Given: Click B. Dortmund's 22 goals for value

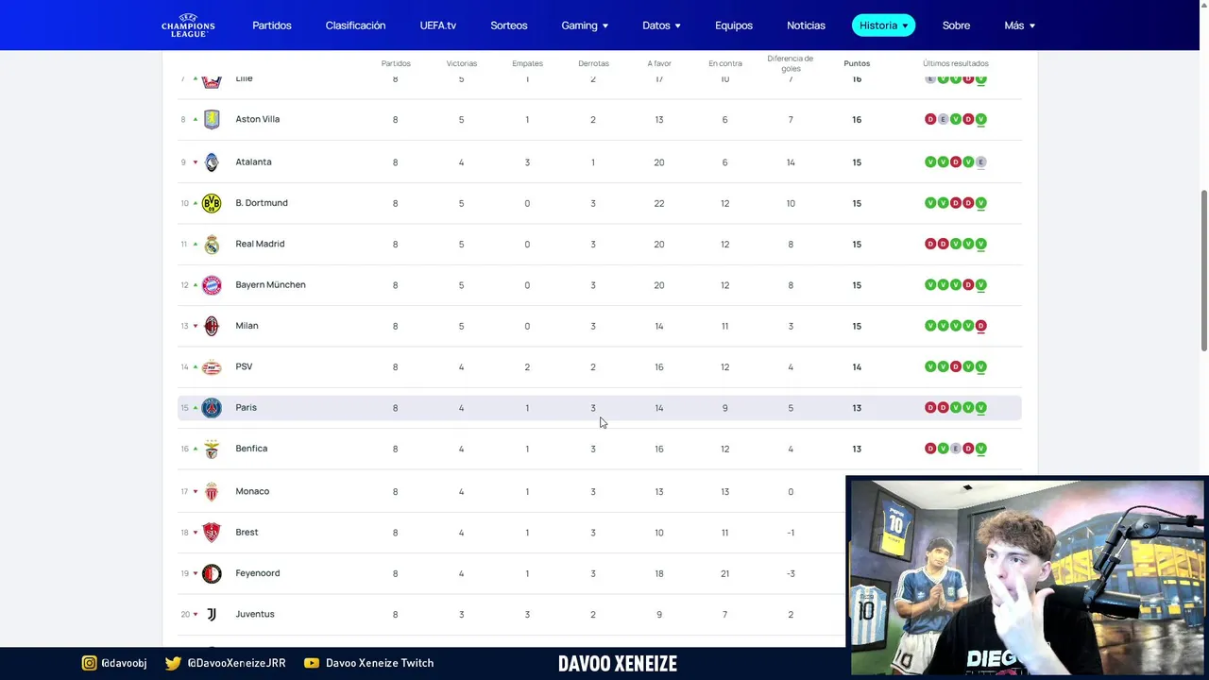Looking at the screenshot, I should [x=659, y=203].
